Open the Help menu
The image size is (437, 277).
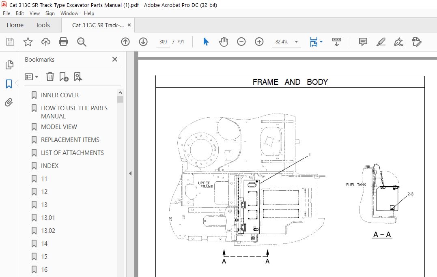tap(89, 13)
